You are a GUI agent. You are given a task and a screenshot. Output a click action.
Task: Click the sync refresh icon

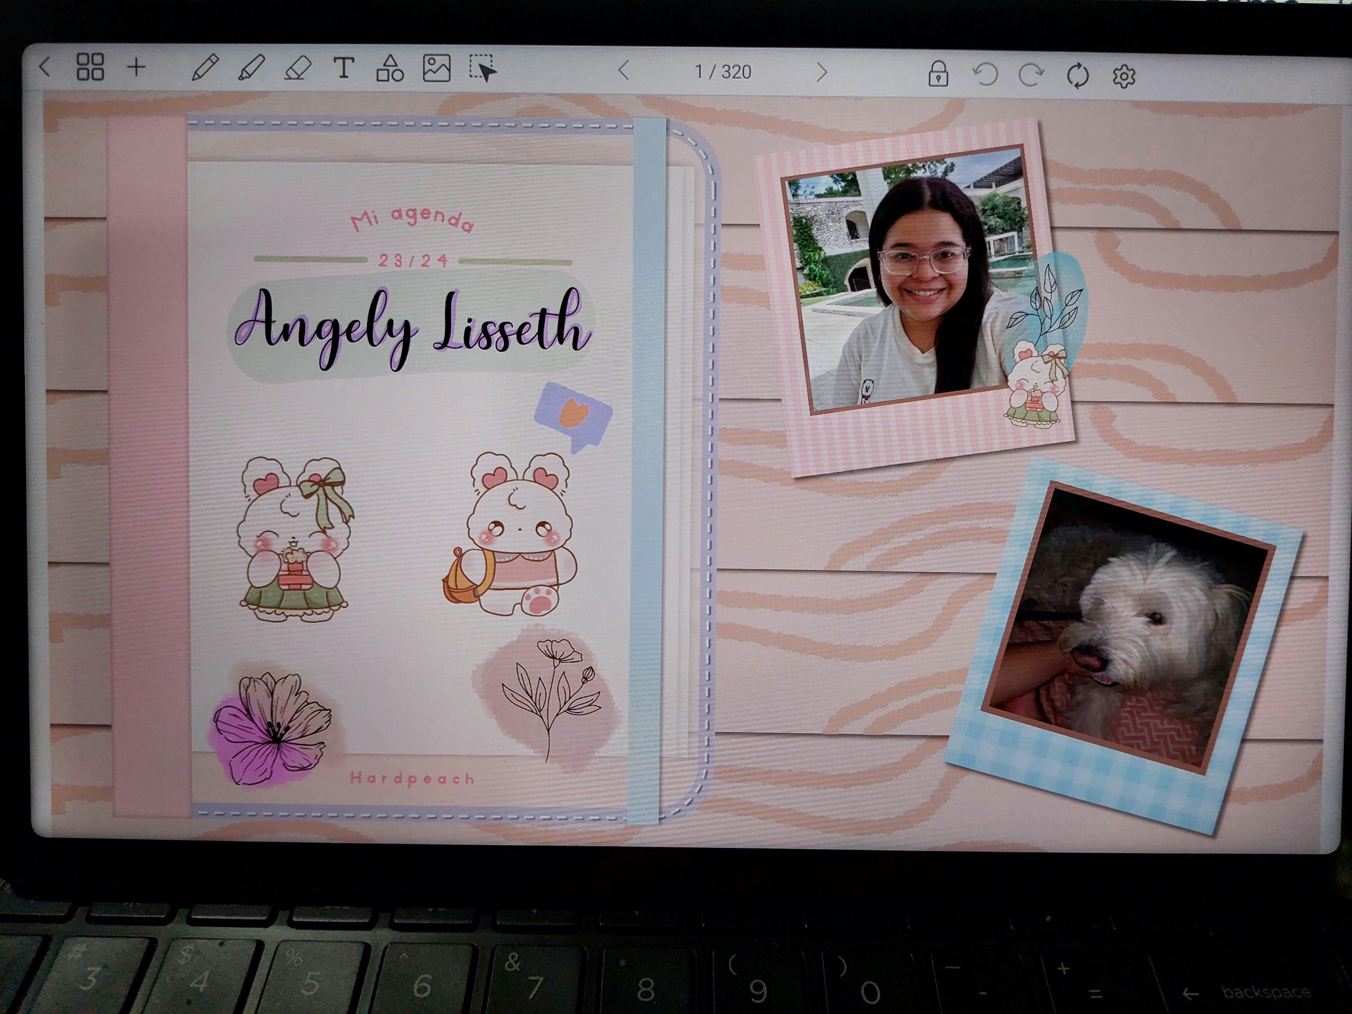coord(1077,76)
